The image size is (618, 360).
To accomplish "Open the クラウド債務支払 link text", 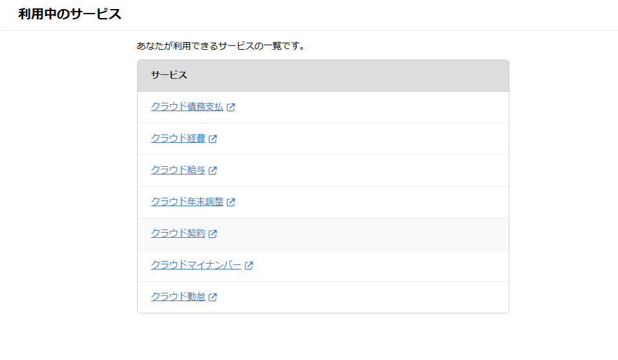I will [187, 107].
